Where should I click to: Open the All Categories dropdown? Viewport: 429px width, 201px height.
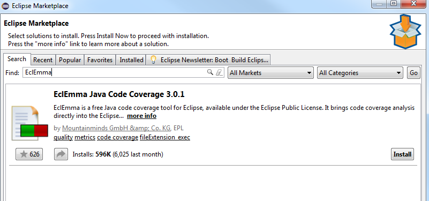pyautogui.click(x=360, y=73)
